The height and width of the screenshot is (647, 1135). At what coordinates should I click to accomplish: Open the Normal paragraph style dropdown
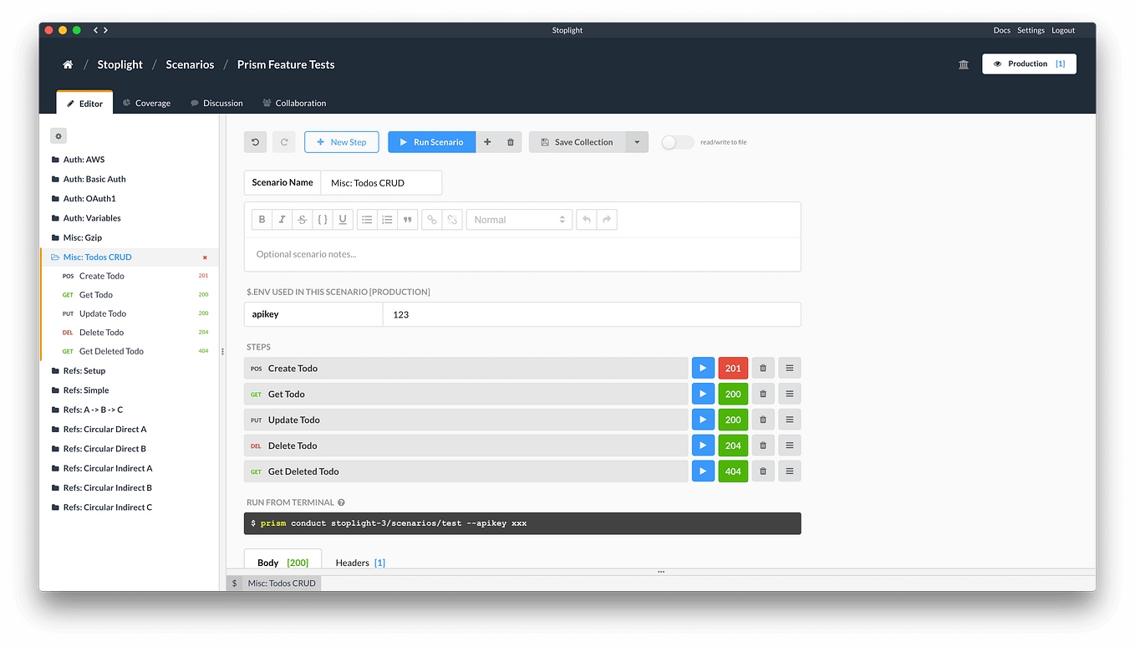point(519,219)
